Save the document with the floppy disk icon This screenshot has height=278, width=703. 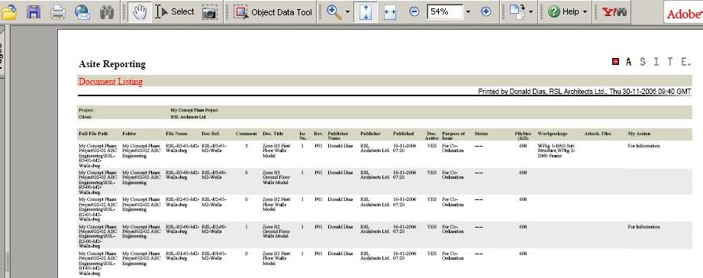34,12
